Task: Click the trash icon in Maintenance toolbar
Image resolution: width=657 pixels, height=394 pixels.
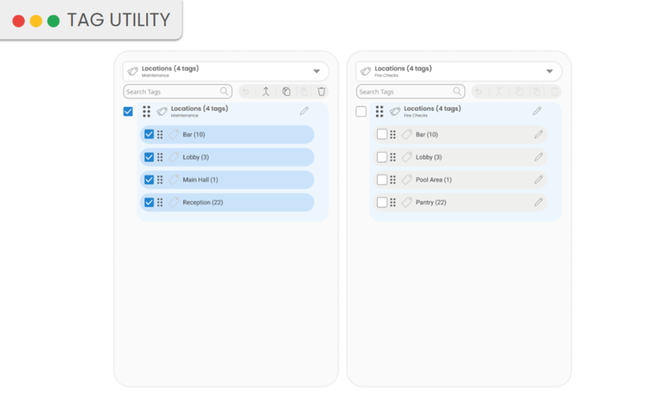Action: [322, 92]
